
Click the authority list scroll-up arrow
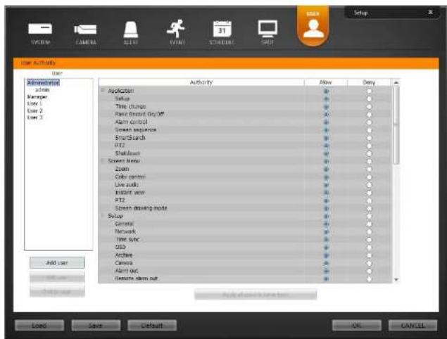(396, 82)
